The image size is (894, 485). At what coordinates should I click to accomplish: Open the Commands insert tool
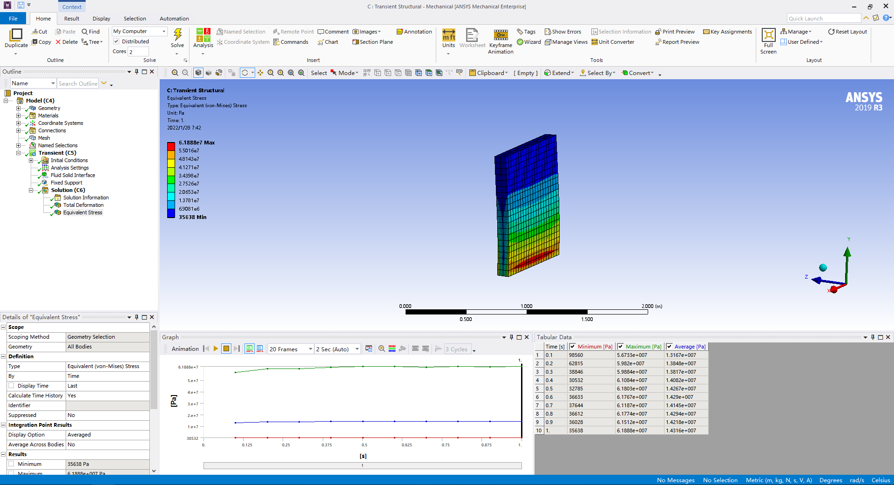[x=291, y=42]
